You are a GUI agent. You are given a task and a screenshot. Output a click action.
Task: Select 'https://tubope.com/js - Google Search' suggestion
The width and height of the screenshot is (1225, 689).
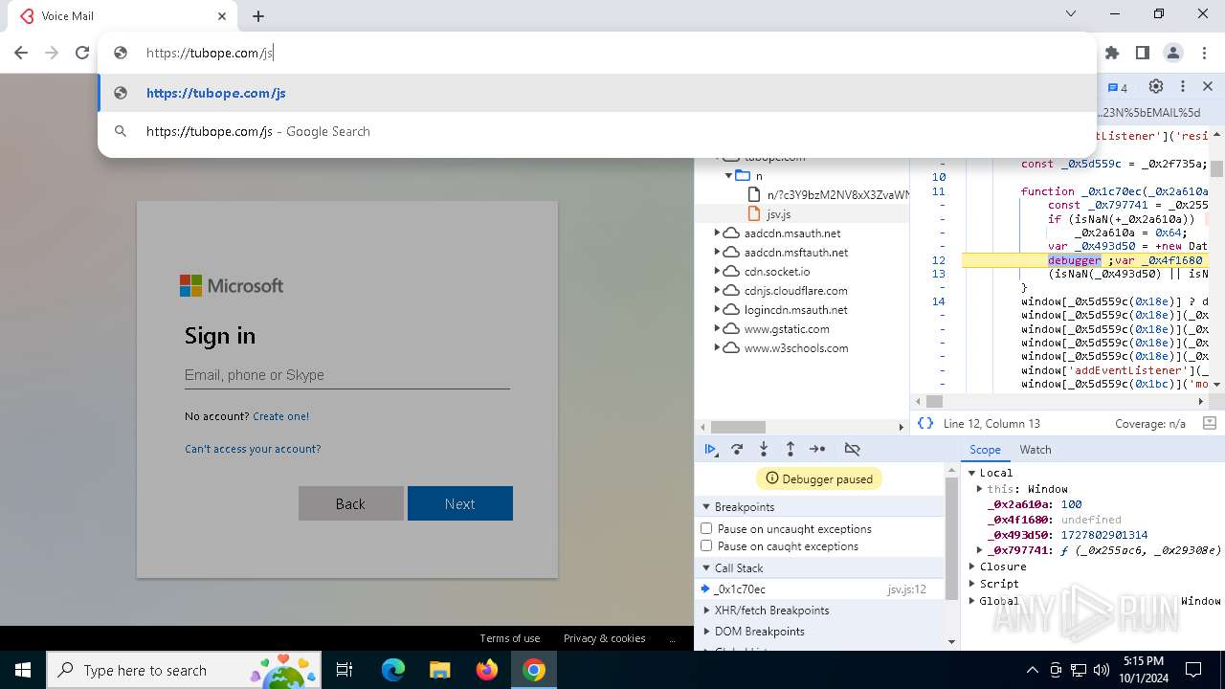tap(597, 131)
